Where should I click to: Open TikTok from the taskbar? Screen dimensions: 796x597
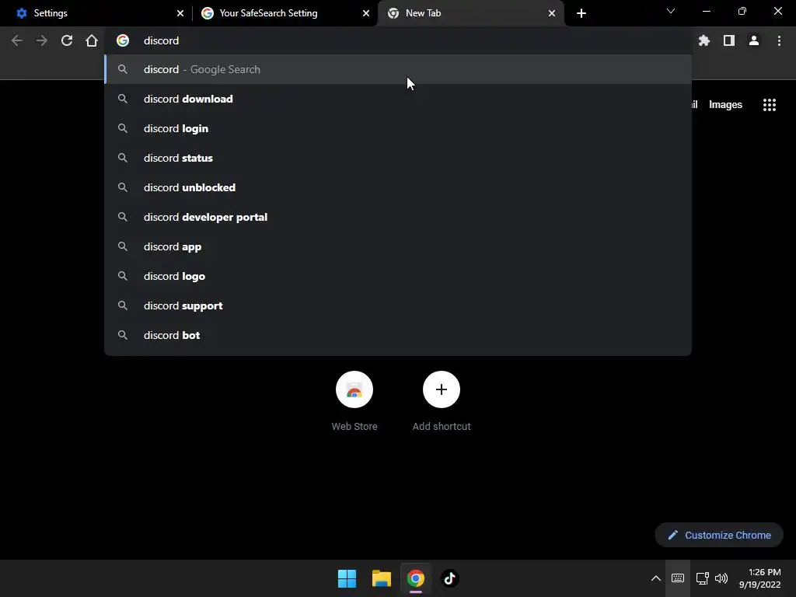click(449, 578)
